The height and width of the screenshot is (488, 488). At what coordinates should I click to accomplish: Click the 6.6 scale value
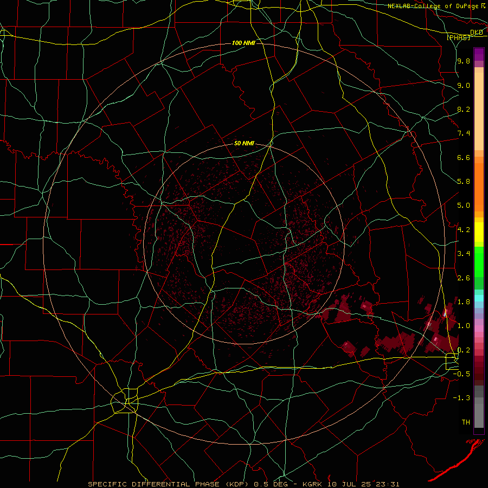point(464,157)
